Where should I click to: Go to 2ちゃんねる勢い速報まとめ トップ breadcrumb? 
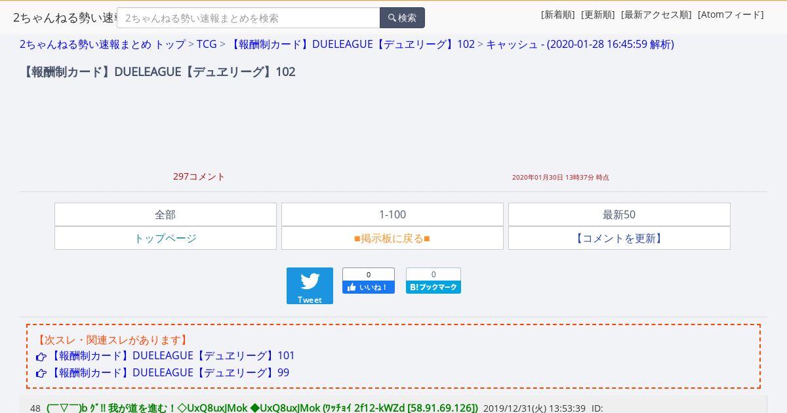click(102, 44)
